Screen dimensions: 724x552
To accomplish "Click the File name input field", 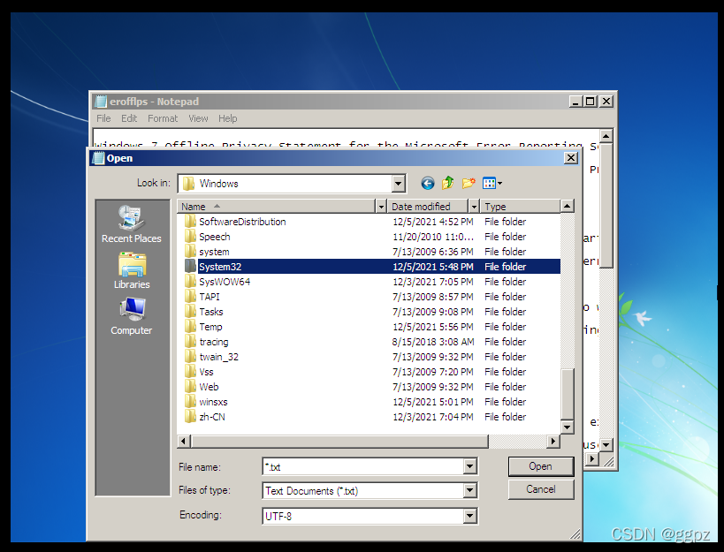I will point(363,466).
